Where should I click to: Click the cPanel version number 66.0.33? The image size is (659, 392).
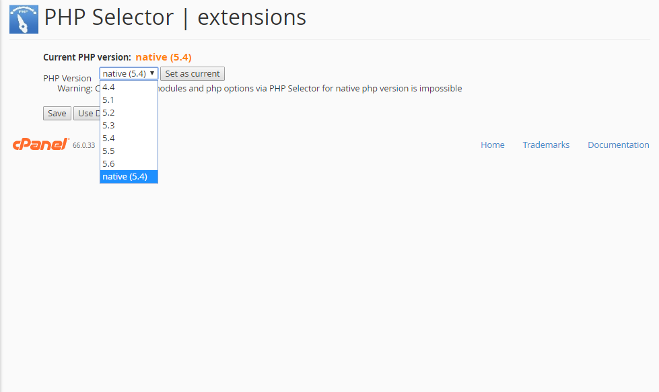[x=84, y=145]
